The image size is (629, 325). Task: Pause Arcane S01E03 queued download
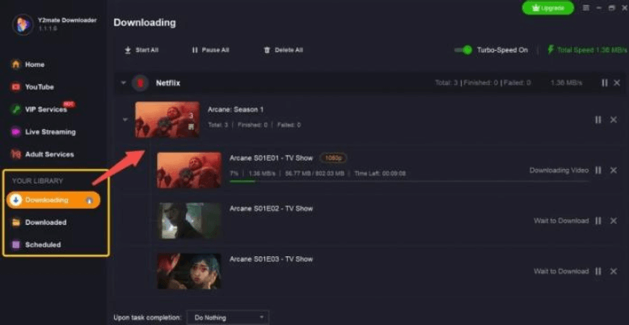coord(598,271)
